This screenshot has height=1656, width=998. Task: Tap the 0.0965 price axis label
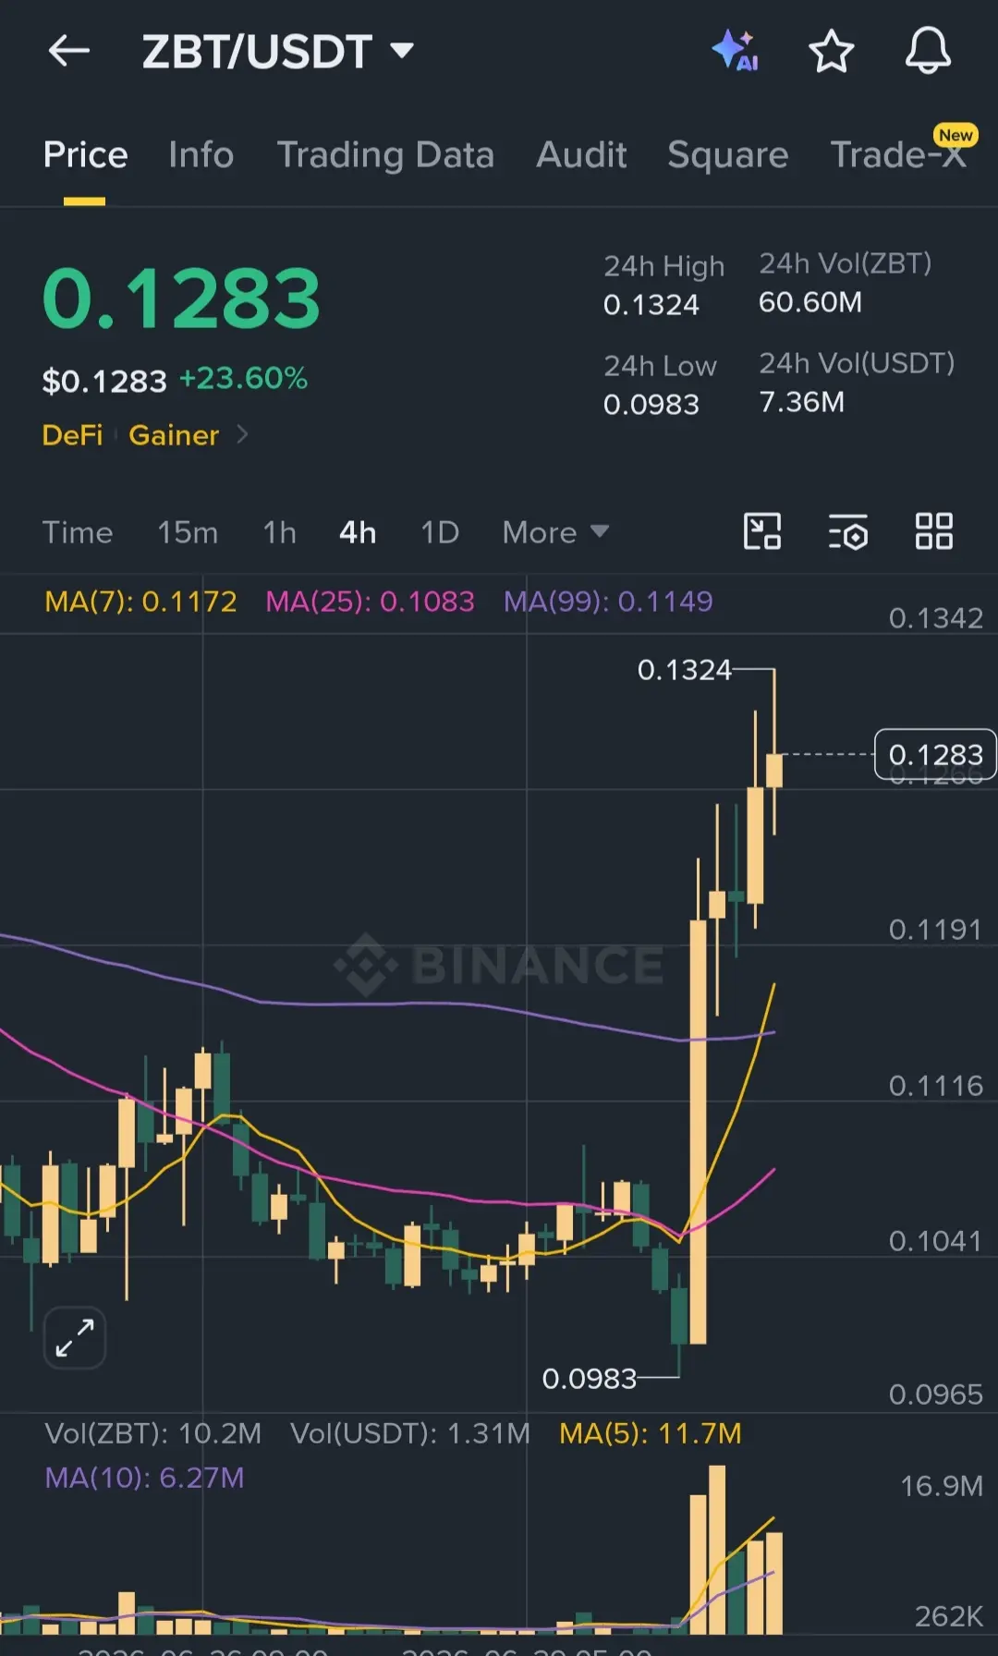(x=935, y=1394)
